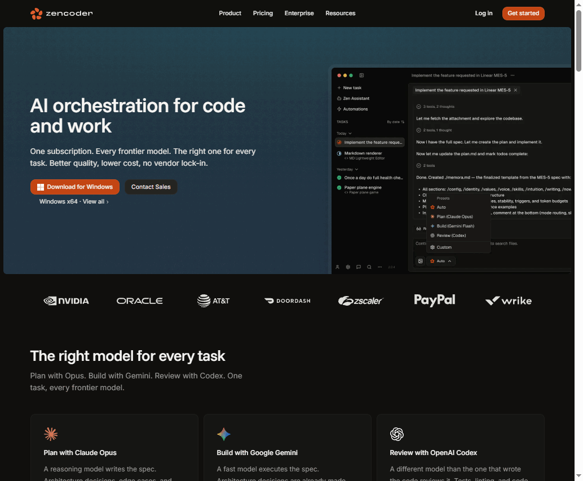Open the ellipsis menu beside the task title

point(513,76)
